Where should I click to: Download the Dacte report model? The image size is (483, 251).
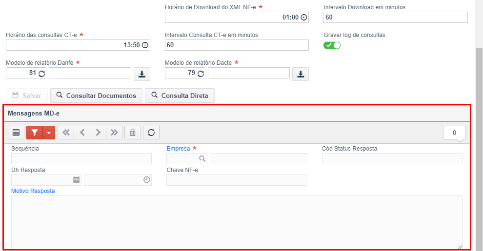coord(301,74)
